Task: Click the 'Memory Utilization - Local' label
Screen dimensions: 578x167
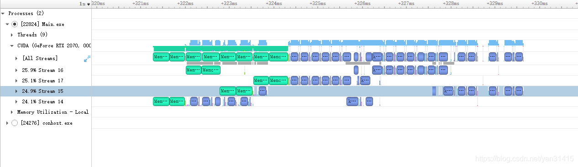Action: [53, 112]
